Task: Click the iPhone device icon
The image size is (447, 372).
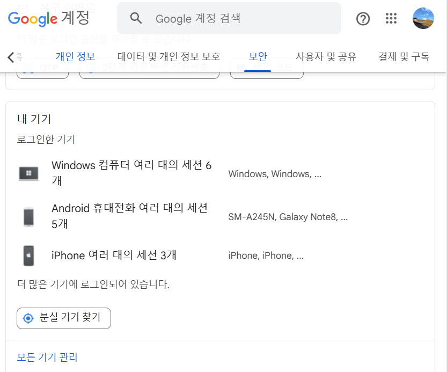Action: pos(28,256)
